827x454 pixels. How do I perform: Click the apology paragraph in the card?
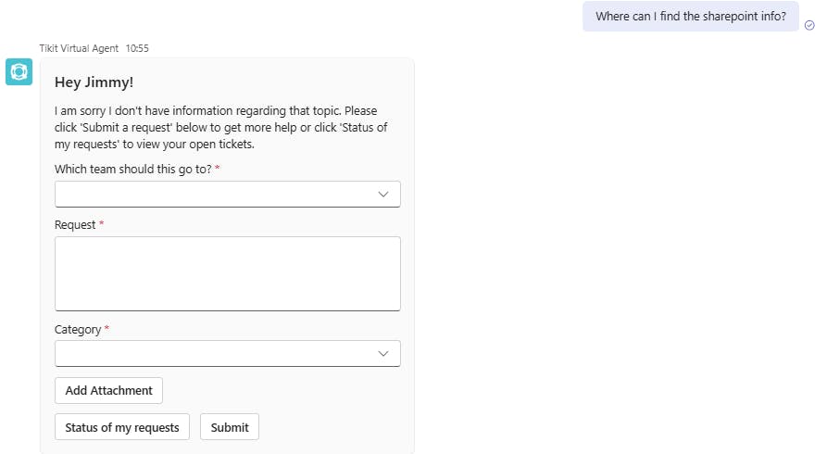(220, 128)
